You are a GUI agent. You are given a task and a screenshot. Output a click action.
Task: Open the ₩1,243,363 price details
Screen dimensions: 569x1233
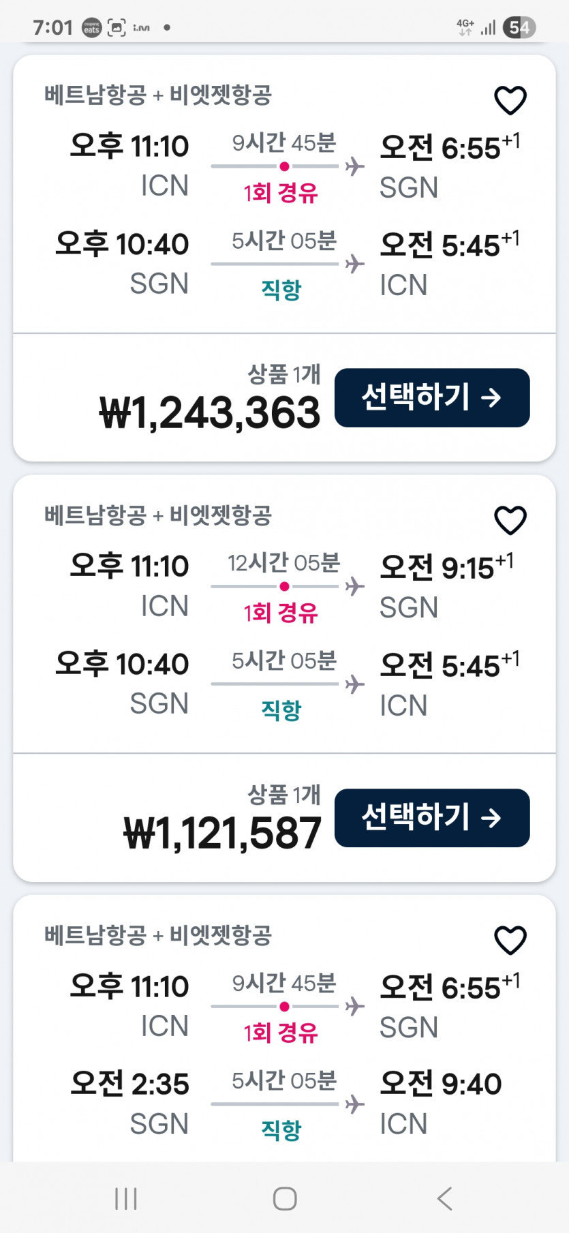tap(210, 413)
